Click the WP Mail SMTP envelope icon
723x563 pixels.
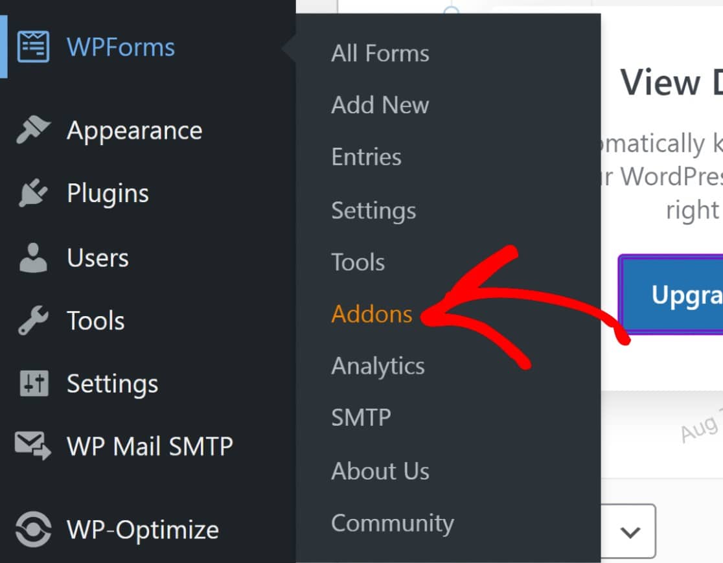33,446
